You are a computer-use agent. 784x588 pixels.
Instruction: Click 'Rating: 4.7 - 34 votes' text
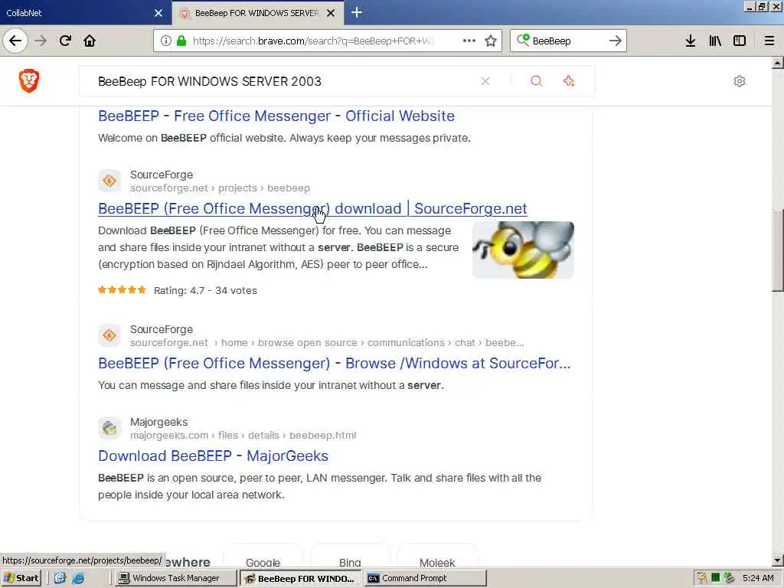[x=205, y=290]
